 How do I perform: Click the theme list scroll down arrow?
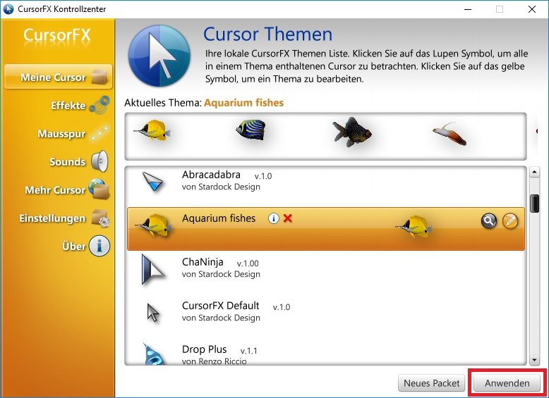point(534,359)
